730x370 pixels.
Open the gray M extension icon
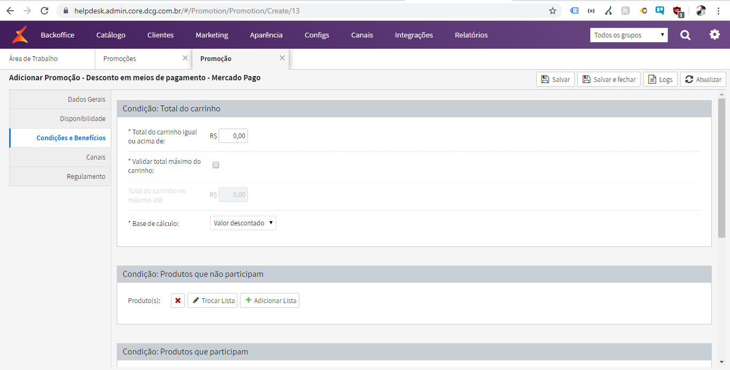(626, 11)
